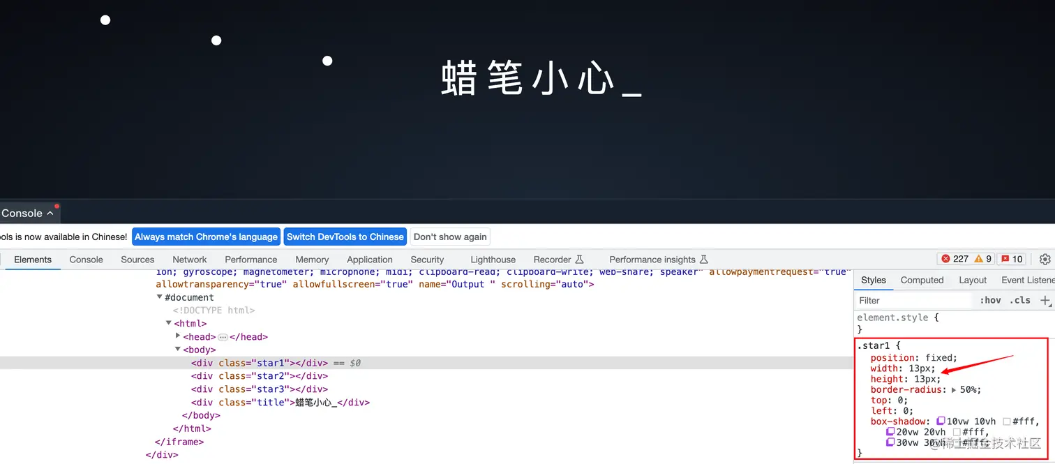Screen dimensions: 1055x464
Task: Open the Lighthouse tab
Action: (x=493, y=260)
